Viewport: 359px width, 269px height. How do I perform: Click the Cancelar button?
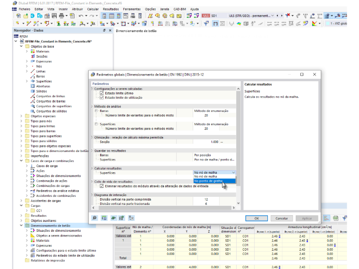282,218
